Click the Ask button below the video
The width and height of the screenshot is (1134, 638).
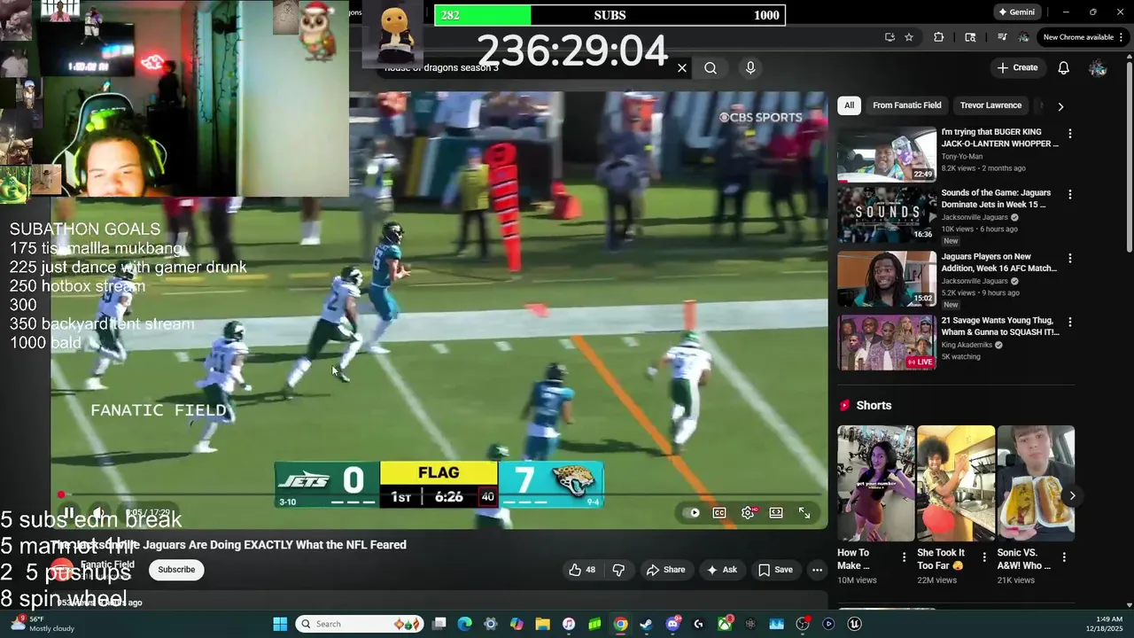pyautogui.click(x=721, y=570)
